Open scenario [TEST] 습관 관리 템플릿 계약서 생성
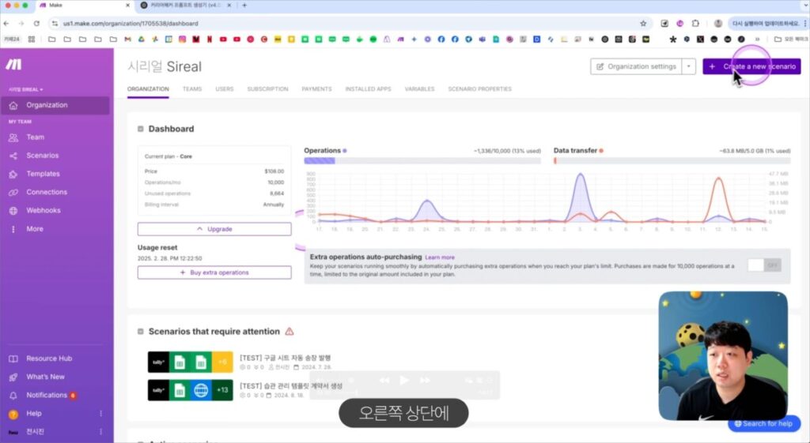The image size is (810, 443). pyautogui.click(x=291, y=386)
